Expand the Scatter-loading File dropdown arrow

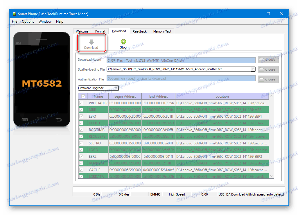point(253,69)
